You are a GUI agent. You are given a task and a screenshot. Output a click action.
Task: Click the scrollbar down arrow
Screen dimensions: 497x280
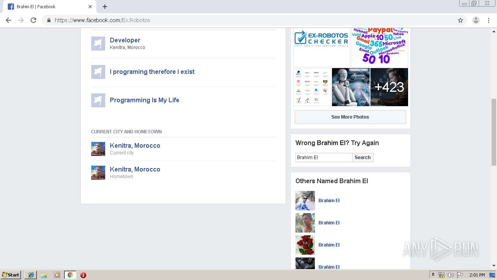click(x=494, y=266)
